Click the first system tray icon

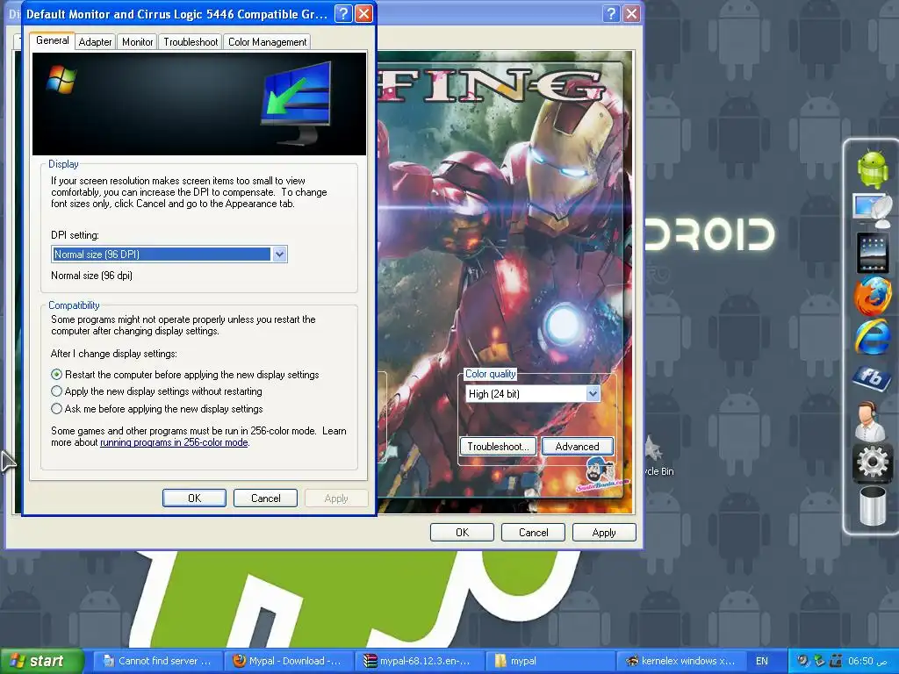[x=803, y=661]
